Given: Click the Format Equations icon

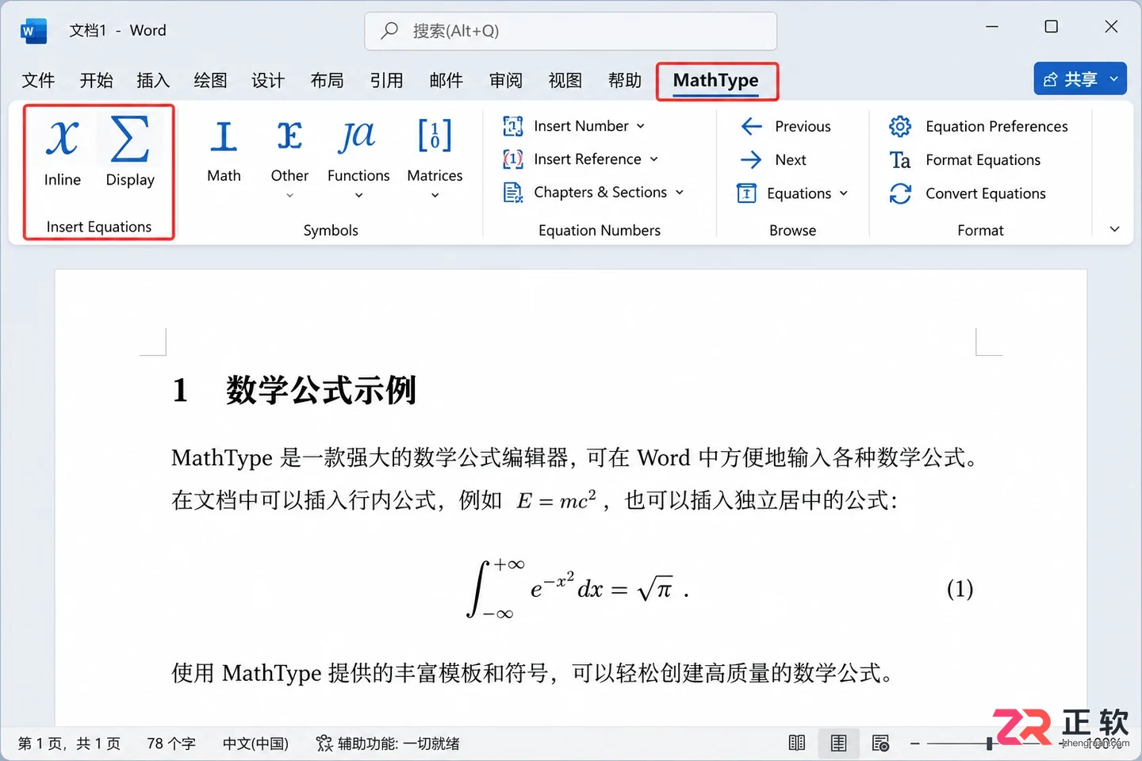Looking at the screenshot, I should click(900, 160).
